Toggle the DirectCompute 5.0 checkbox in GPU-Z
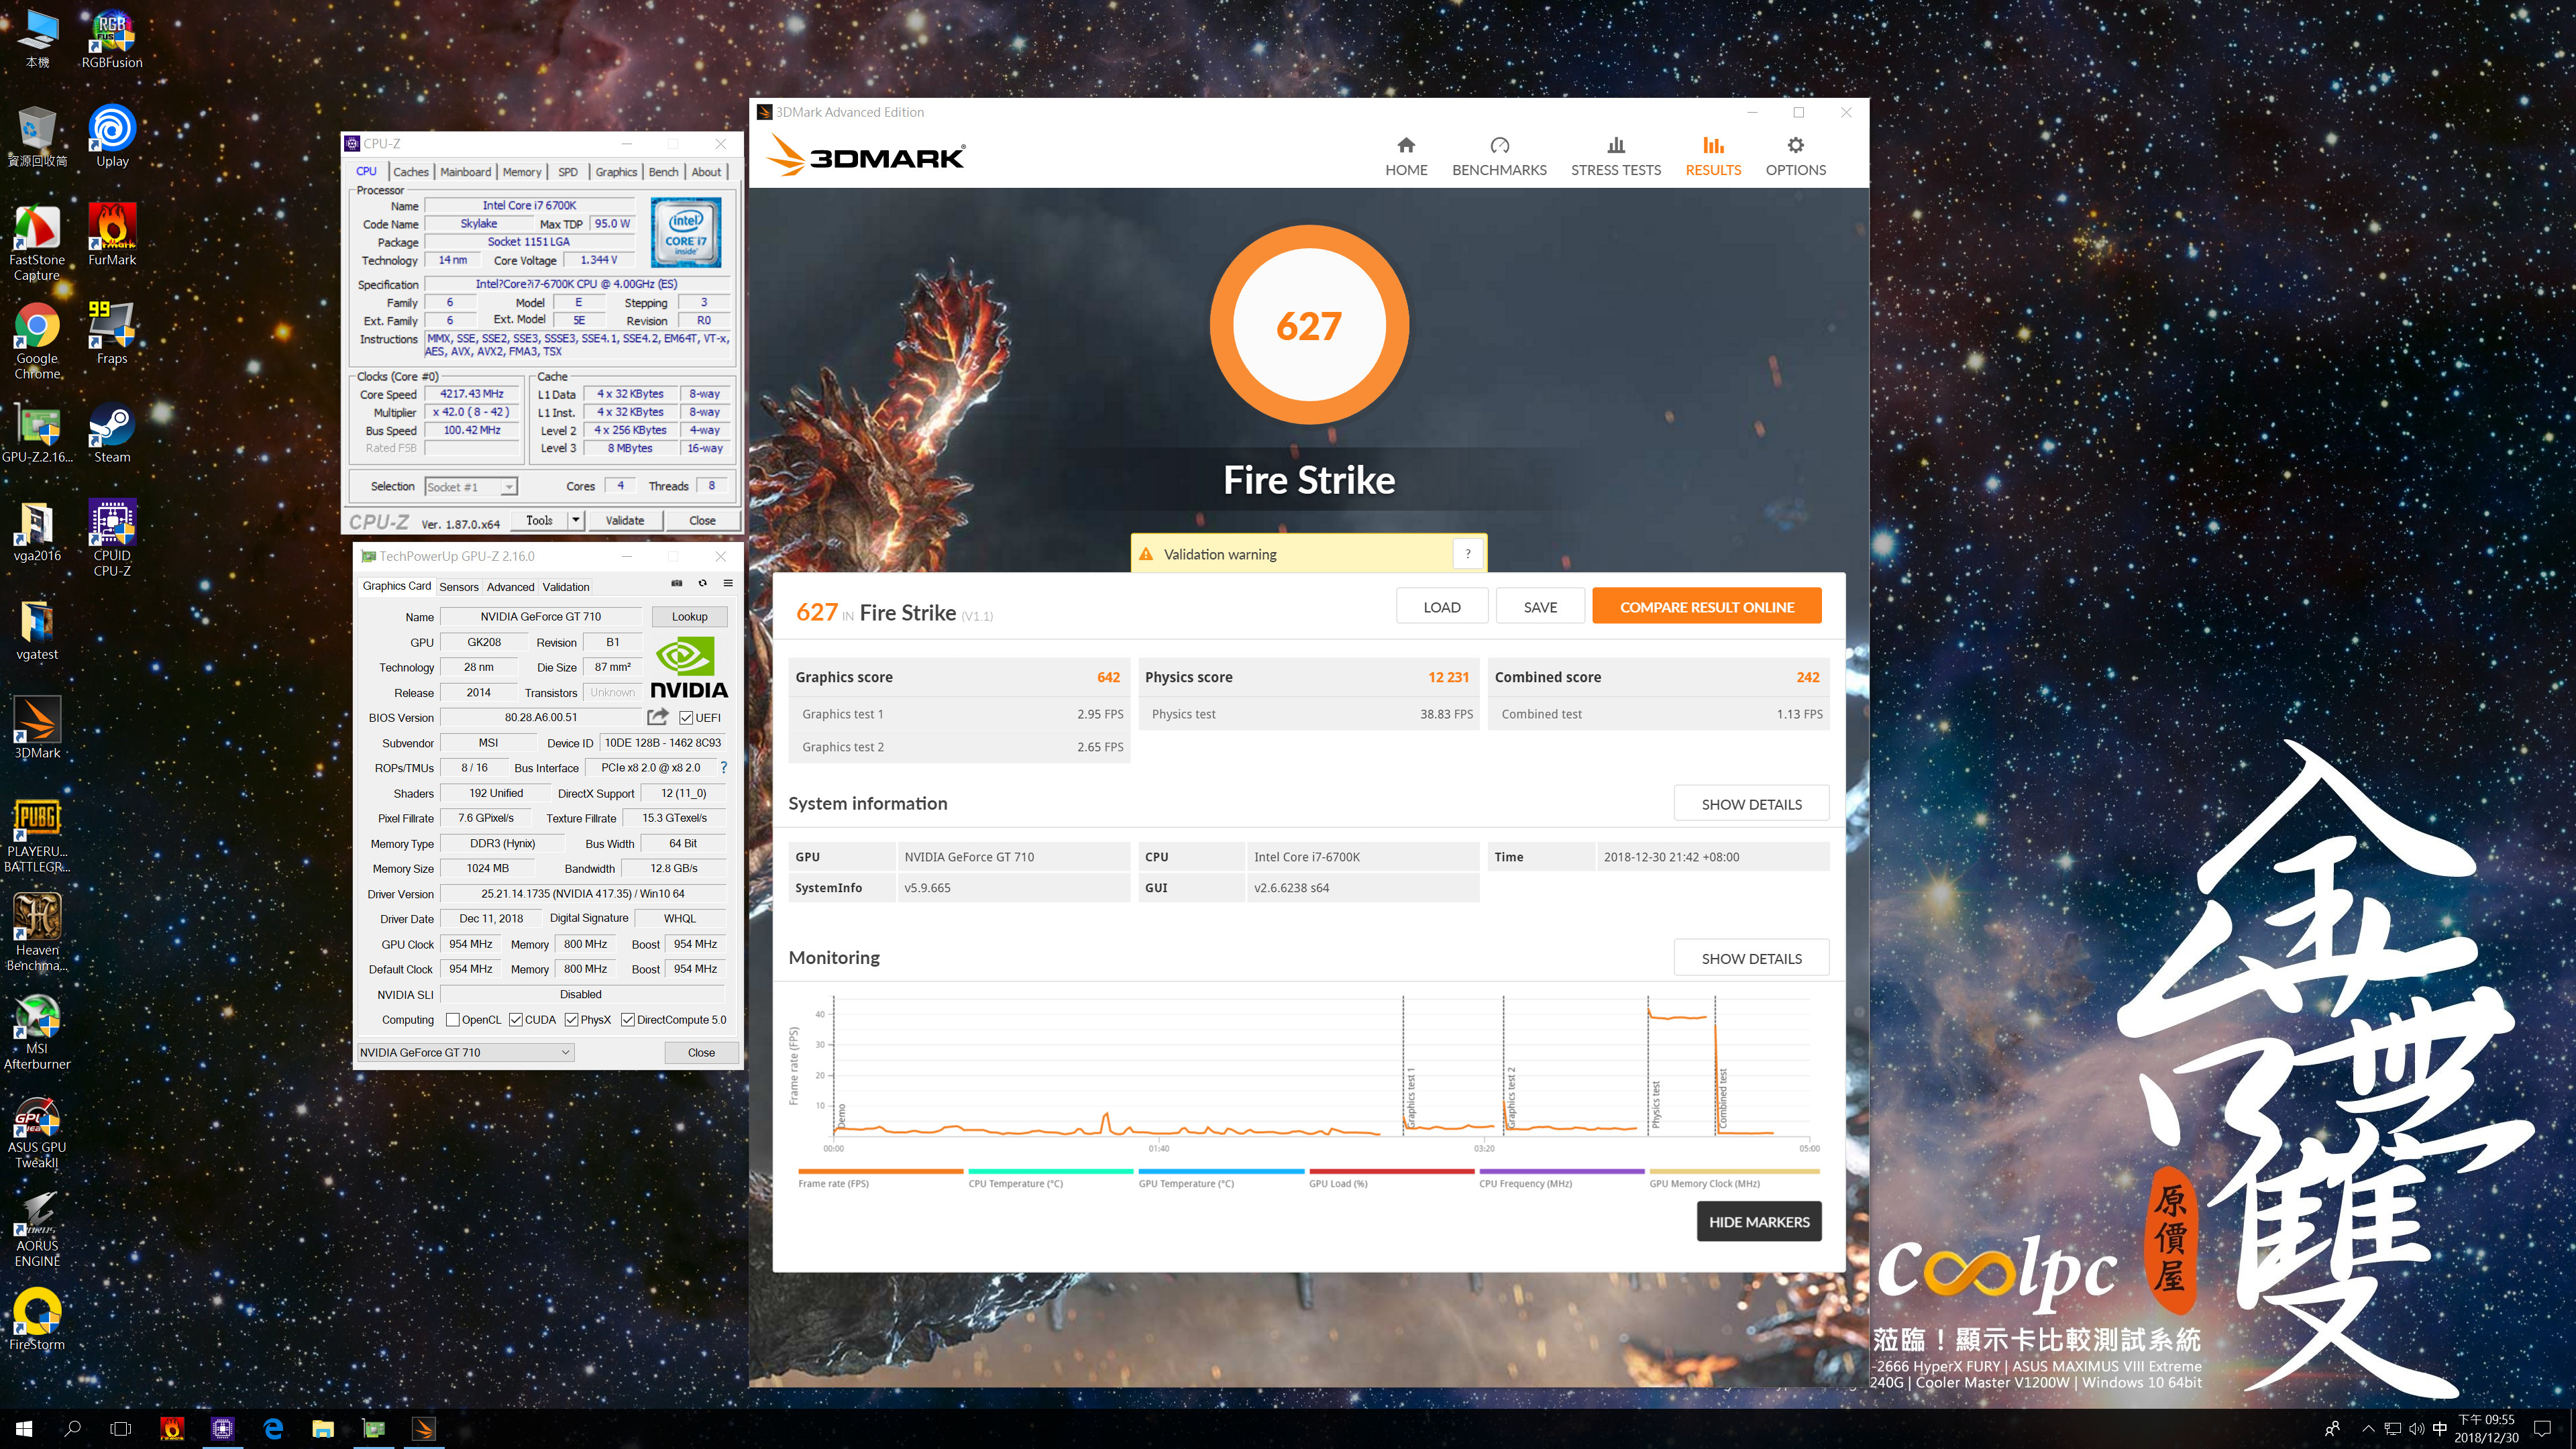Image resolution: width=2576 pixels, height=1449 pixels. [628, 1020]
